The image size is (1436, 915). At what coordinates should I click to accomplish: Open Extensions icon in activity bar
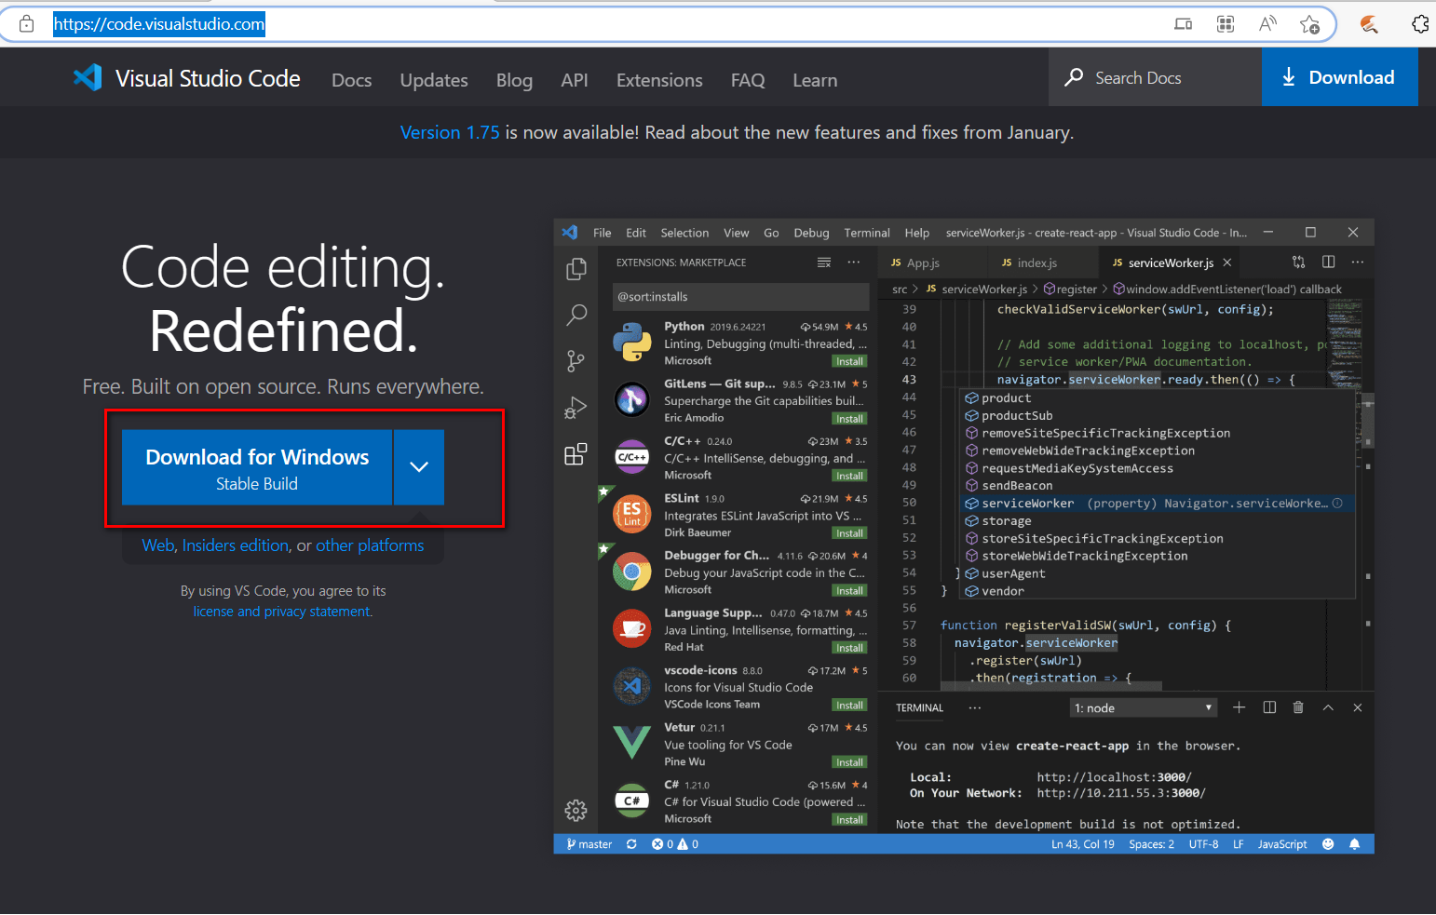576,453
